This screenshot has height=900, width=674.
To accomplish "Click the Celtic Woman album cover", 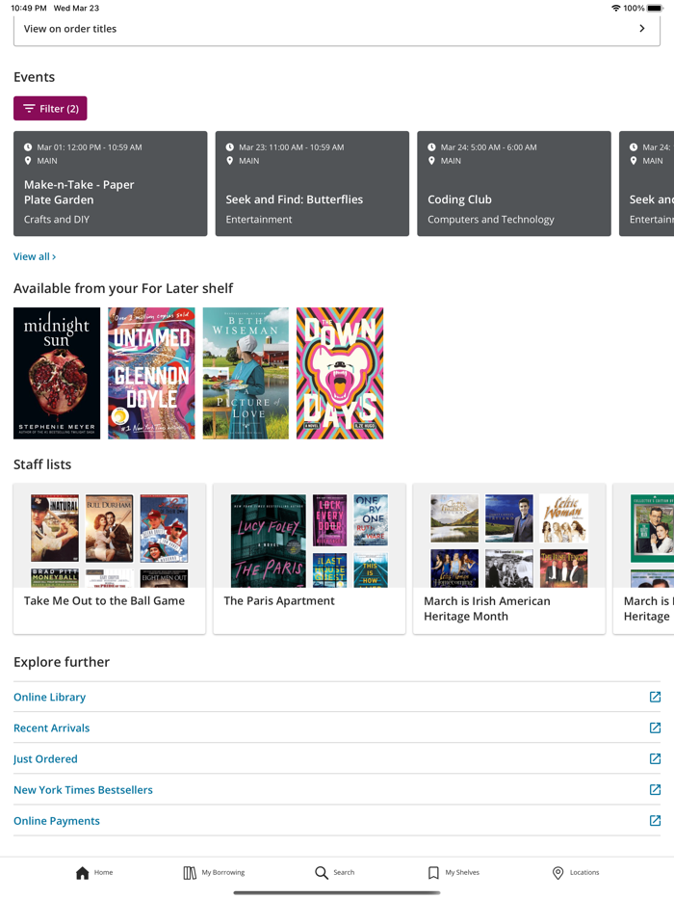I will [x=564, y=518].
